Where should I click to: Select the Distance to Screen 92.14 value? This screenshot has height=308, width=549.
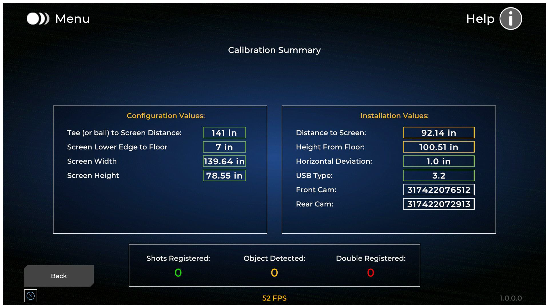point(439,133)
